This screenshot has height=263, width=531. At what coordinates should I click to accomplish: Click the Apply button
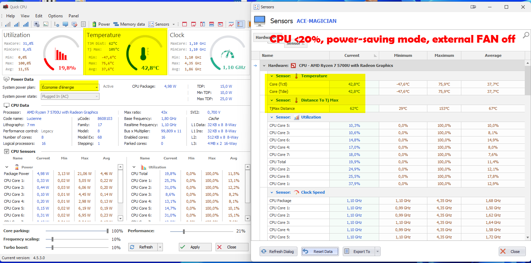(x=195, y=247)
